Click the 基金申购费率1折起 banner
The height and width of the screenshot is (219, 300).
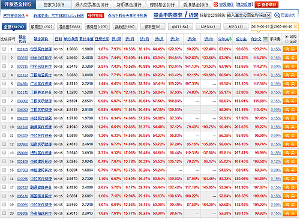point(176,15)
